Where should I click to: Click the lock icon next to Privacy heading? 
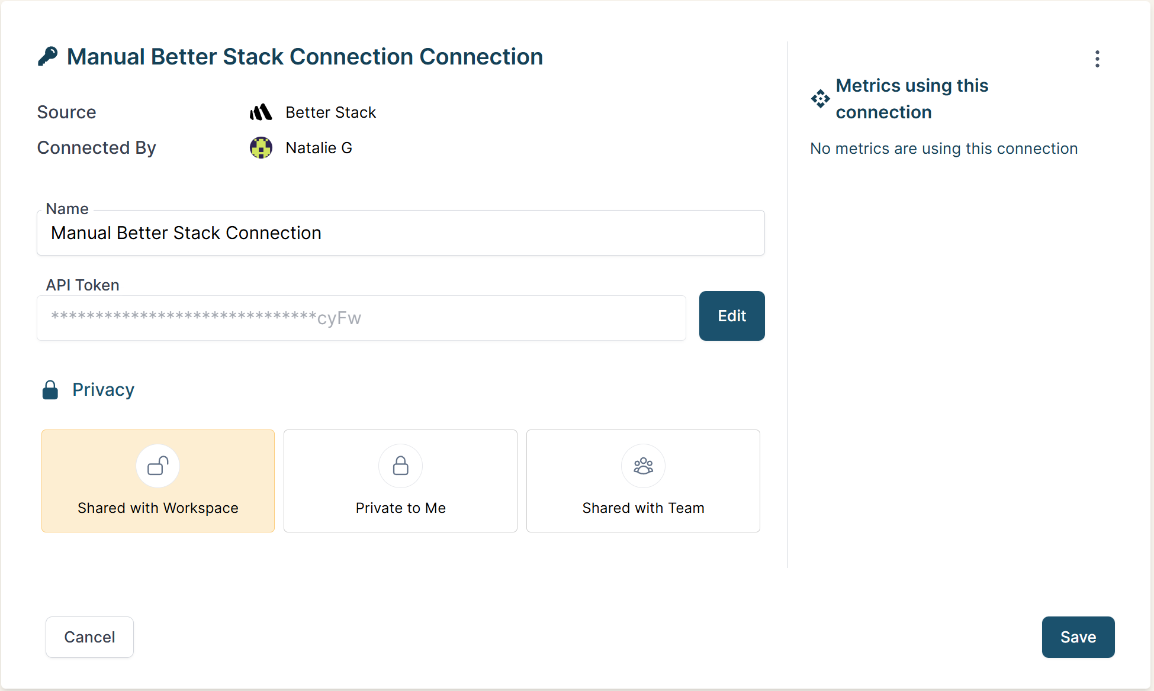click(50, 389)
